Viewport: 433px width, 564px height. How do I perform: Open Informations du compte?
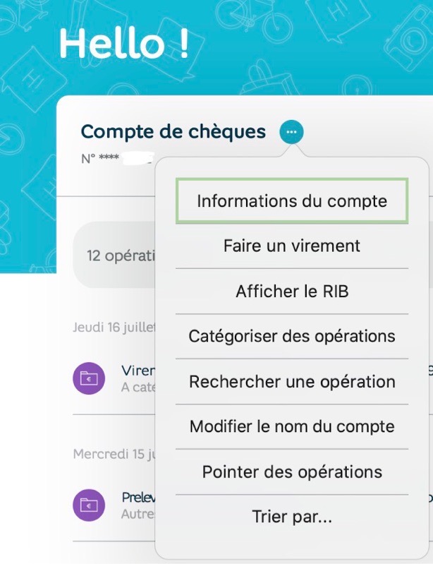(x=291, y=201)
